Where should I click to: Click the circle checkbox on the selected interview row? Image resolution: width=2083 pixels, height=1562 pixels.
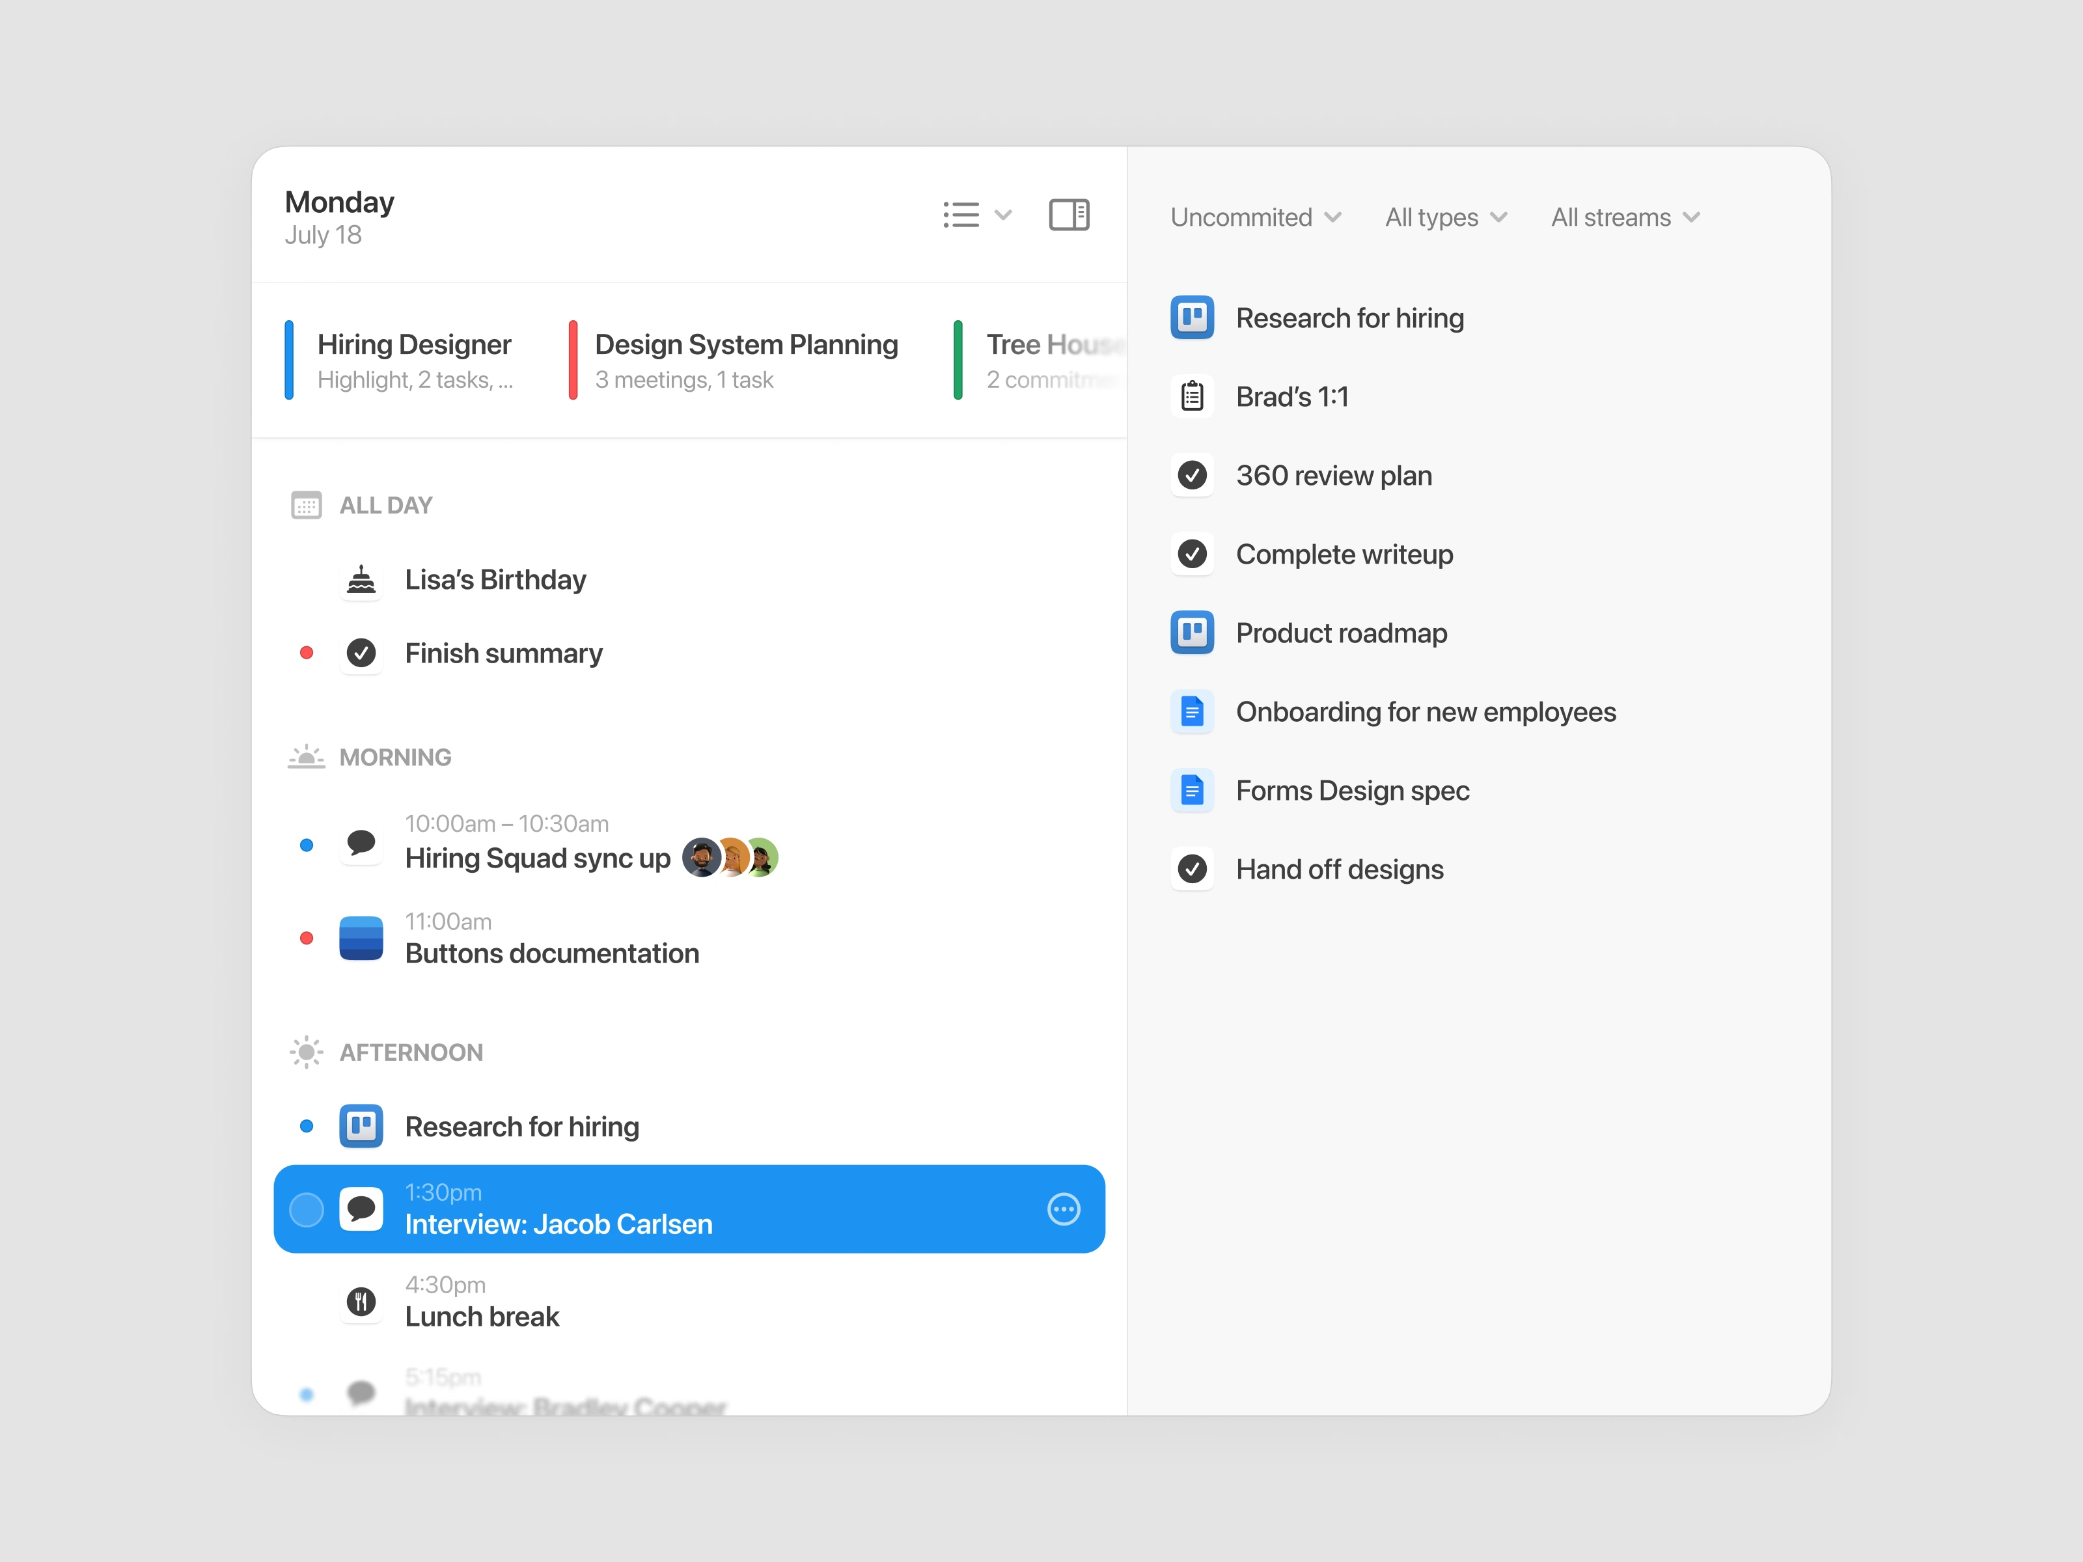point(306,1209)
